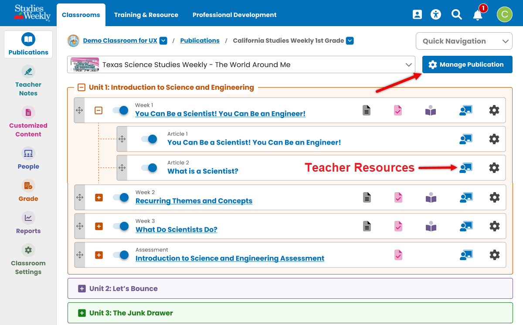Open the profile card icon in the header
Screen dimensions: 523x325
[417, 14]
